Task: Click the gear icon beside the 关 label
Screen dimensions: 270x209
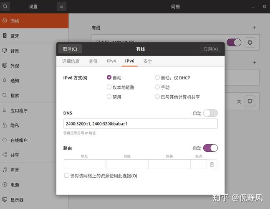Action: click(x=250, y=101)
